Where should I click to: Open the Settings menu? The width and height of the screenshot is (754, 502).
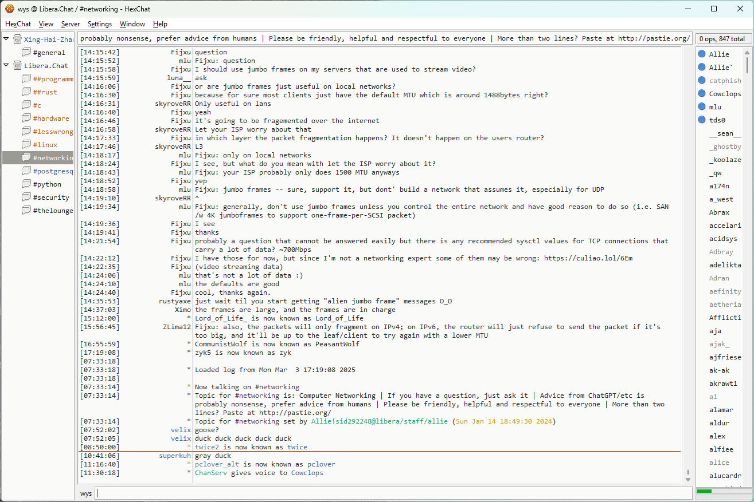click(x=100, y=24)
